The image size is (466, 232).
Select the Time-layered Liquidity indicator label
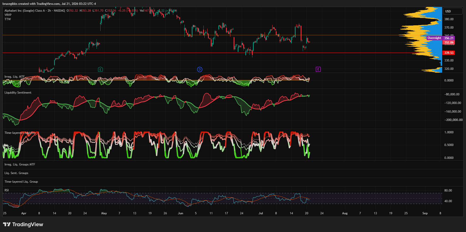click(x=20, y=133)
